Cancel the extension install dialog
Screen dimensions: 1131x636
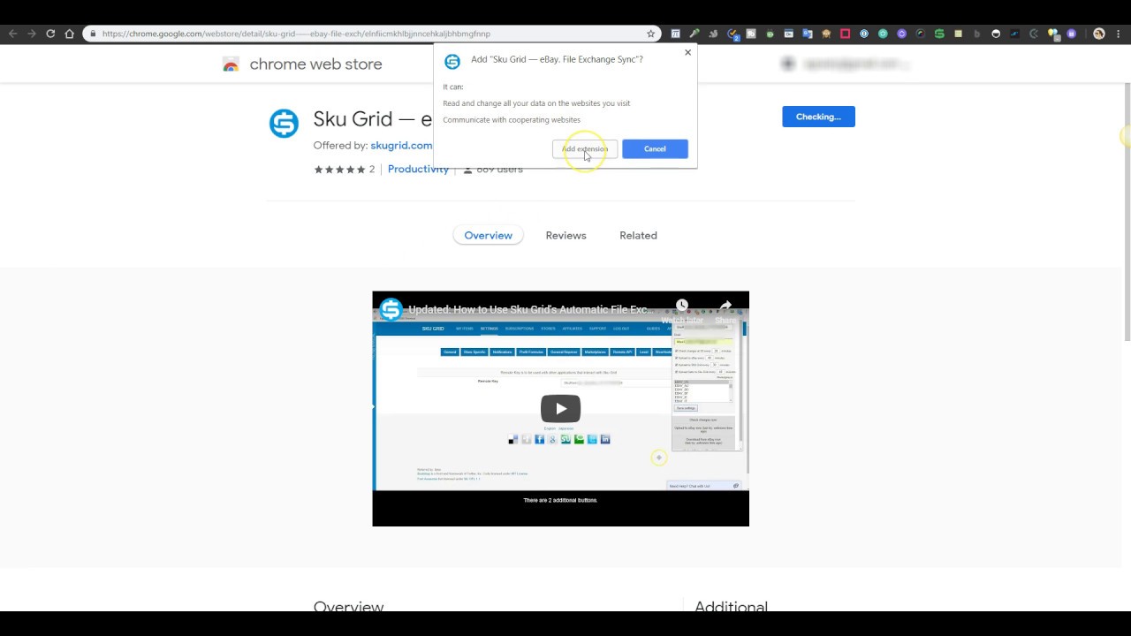pos(655,148)
